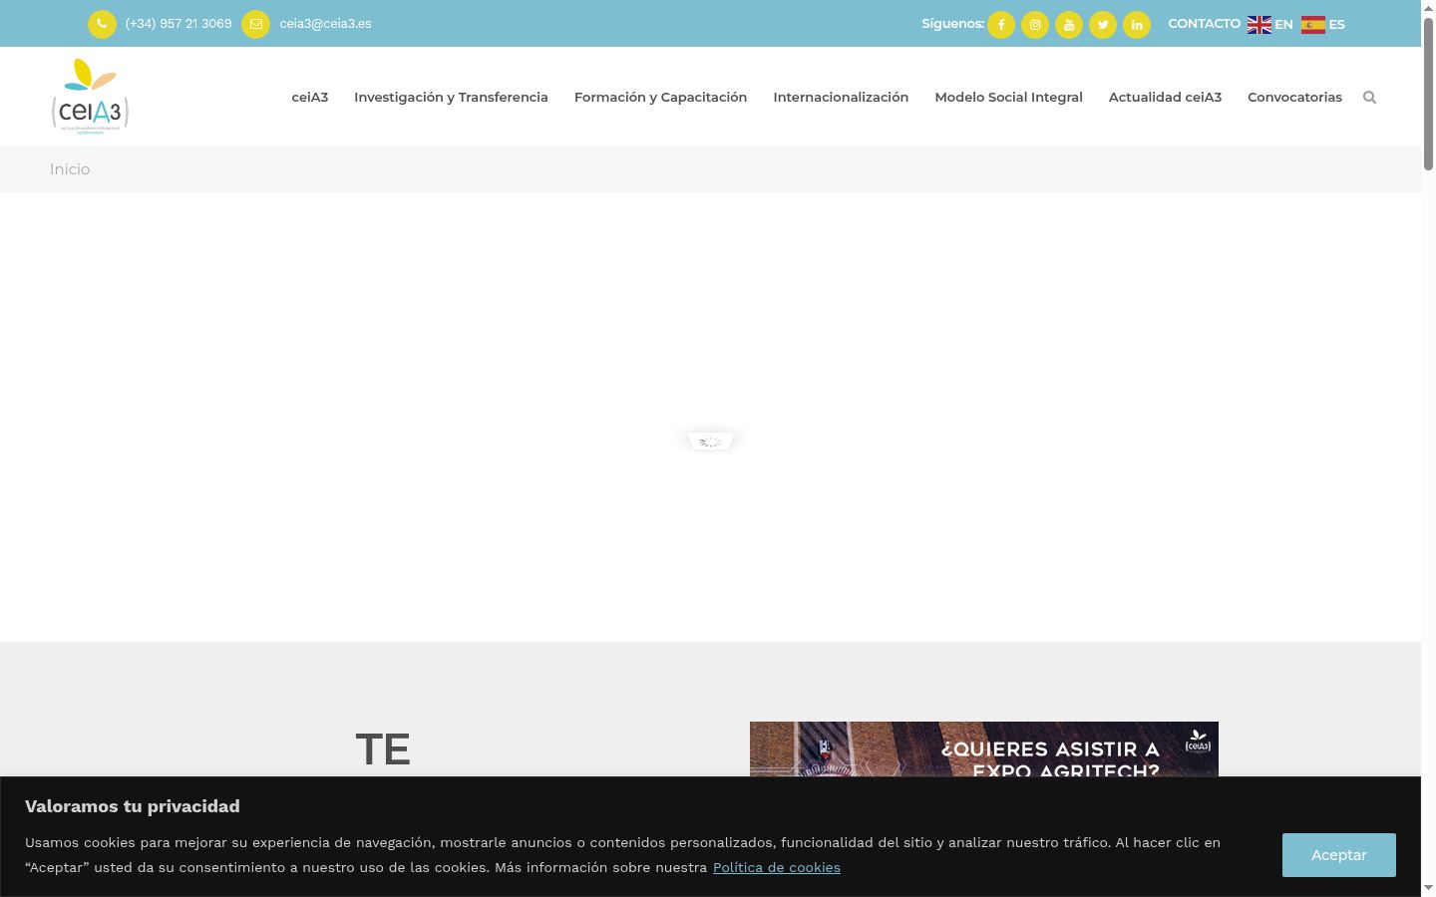
Task: Open Internacionalización menu
Action: click(841, 97)
